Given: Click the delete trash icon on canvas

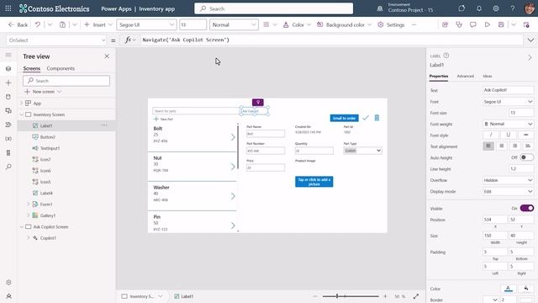Looking at the screenshot, I should tap(377, 118).
